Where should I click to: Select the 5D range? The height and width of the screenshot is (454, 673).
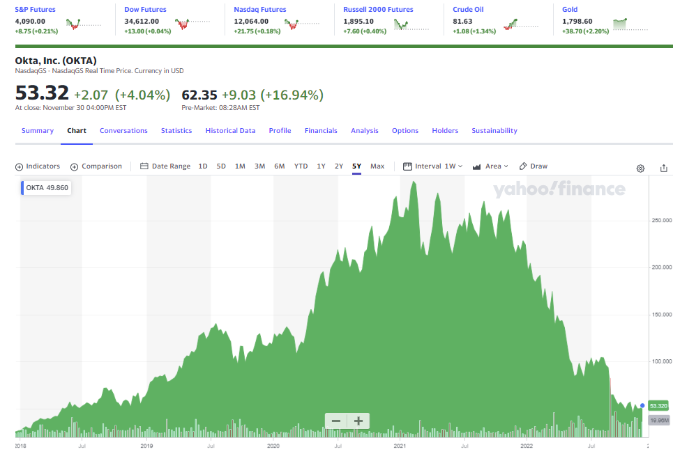coord(221,166)
